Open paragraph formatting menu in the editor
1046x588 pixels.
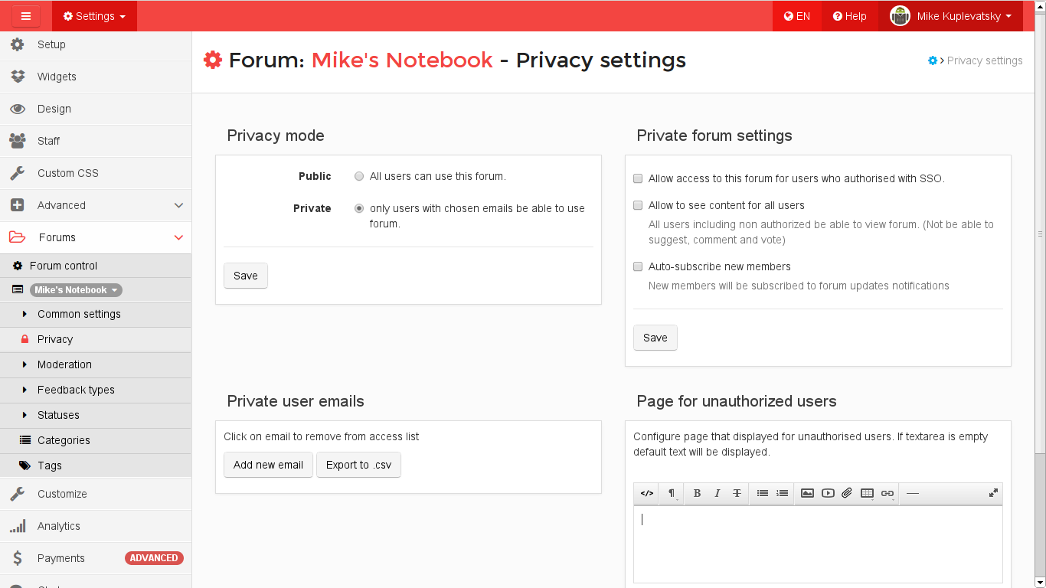(x=672, y=493)
